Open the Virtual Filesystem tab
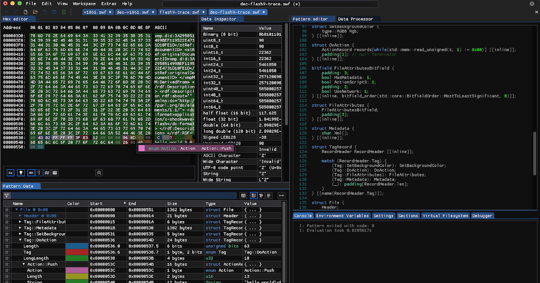The width and height of the screenshot is (540, 283). pyautogui.click(x=445, y=216)
